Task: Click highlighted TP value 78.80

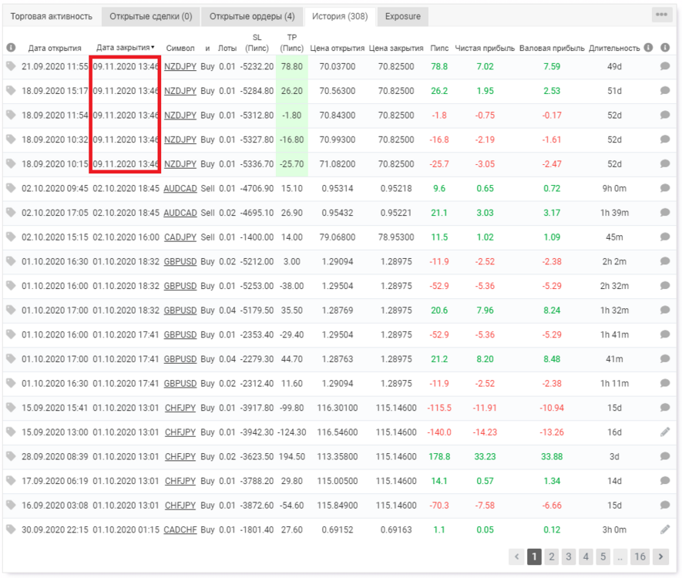Action: [292, 66]
